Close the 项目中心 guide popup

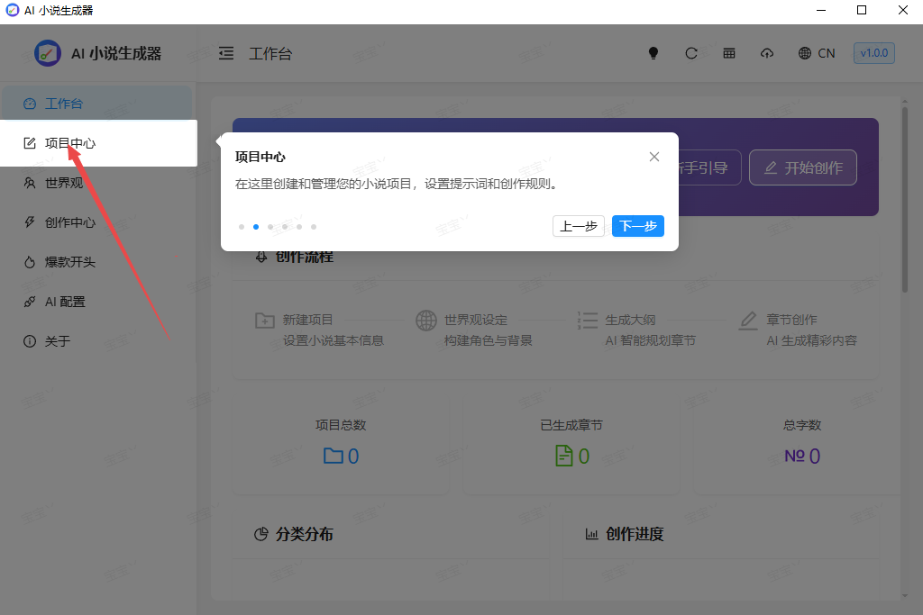click(654, 157)
